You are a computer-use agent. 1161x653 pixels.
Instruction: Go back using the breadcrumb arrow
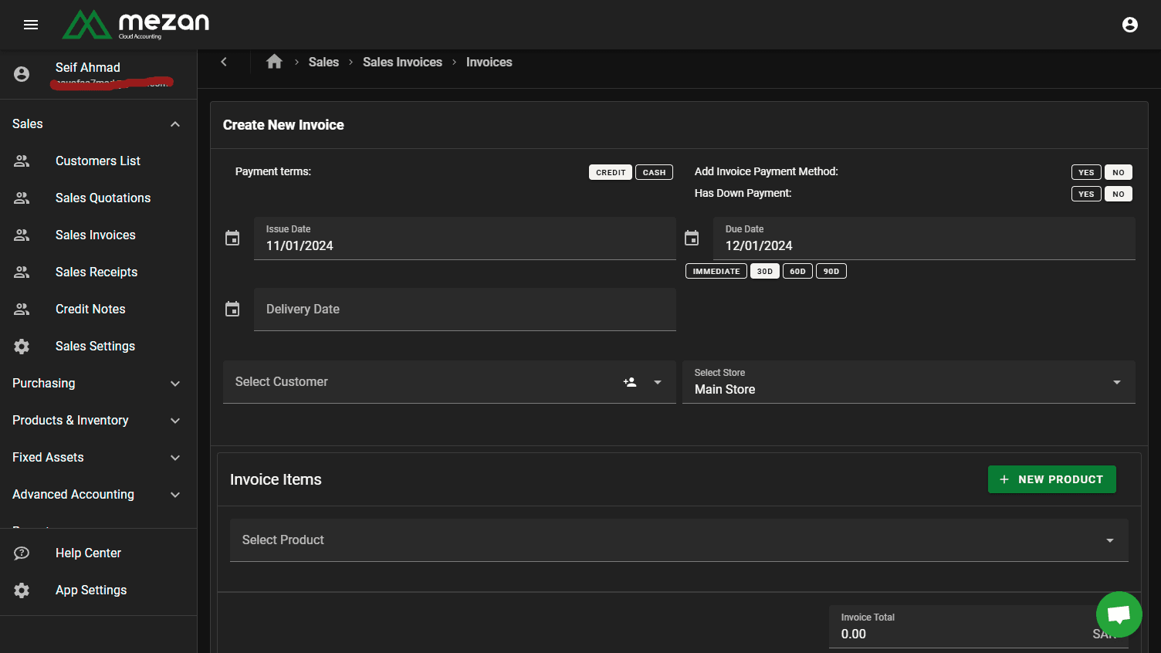224,62
